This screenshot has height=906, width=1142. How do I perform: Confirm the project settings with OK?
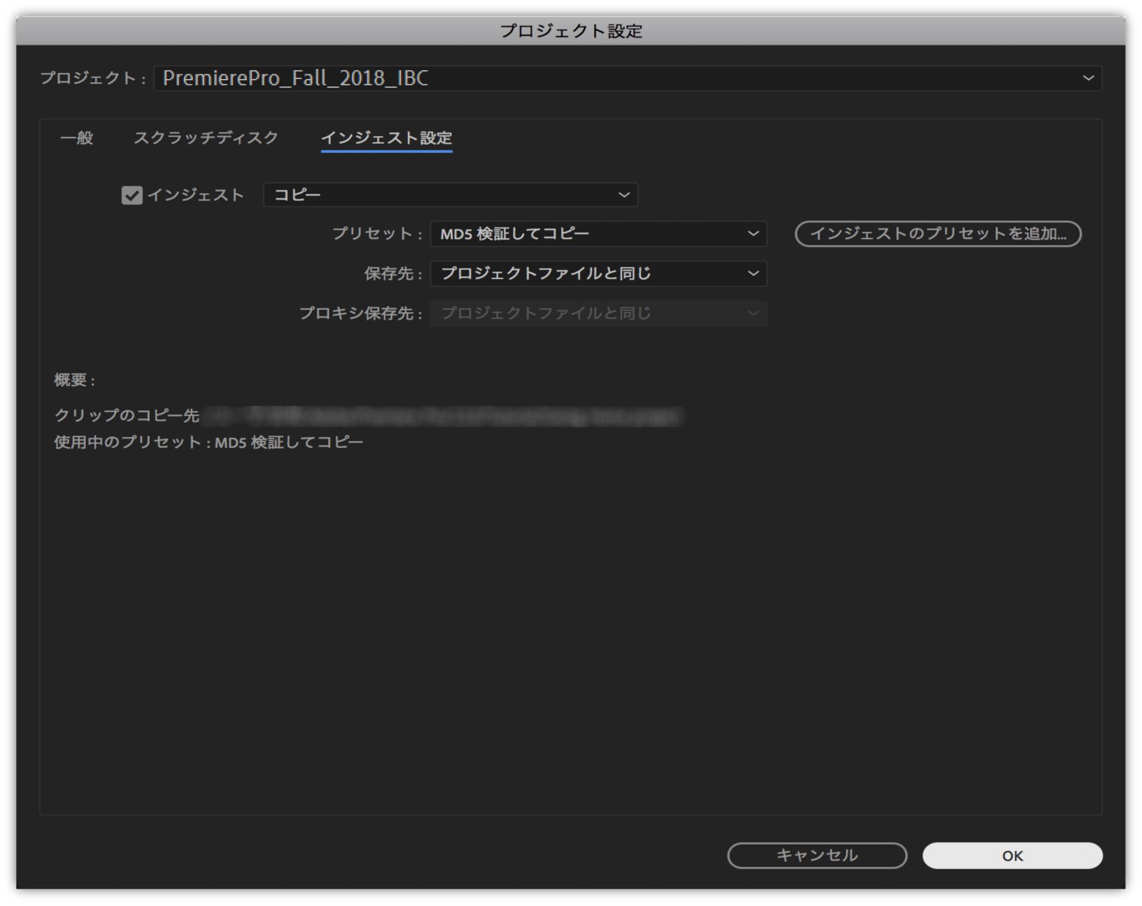1012,856
